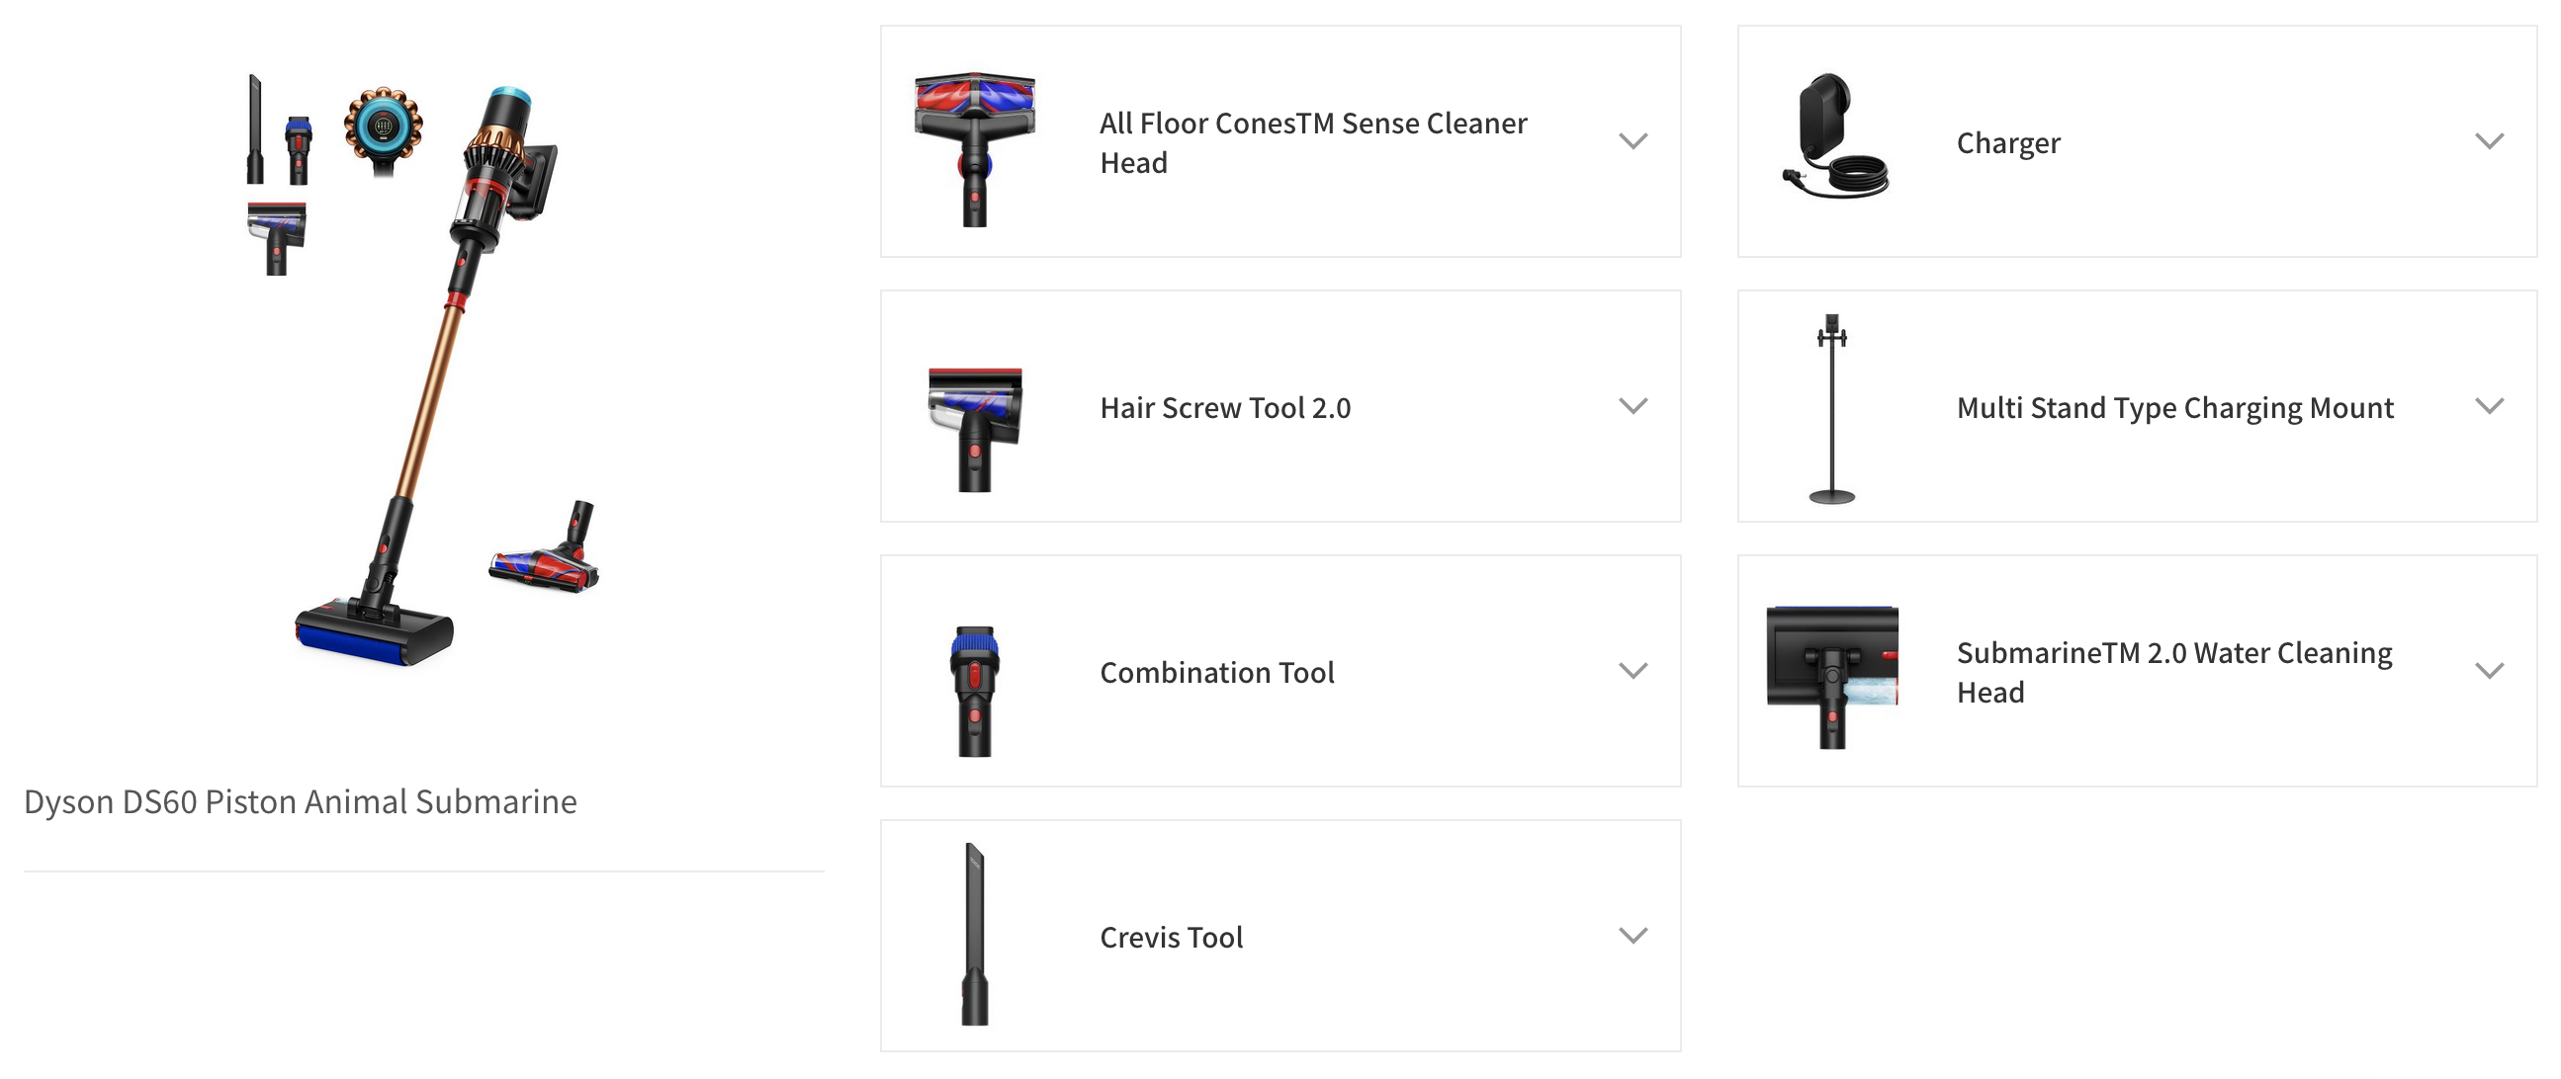2561x1079 pixels.
Task: Open the Multi Stand Type Charging Mount label
Action: tap(2174, 407)
